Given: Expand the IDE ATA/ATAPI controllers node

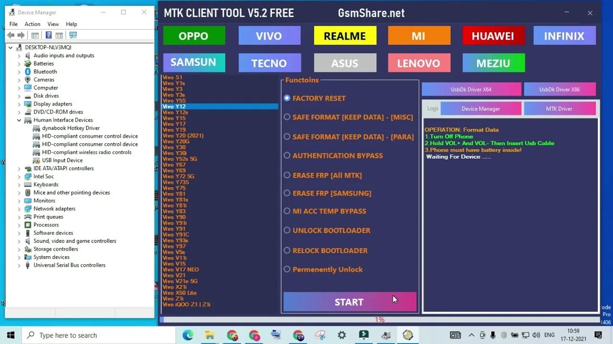Looking at the screenshot, I should click(19, 169).
